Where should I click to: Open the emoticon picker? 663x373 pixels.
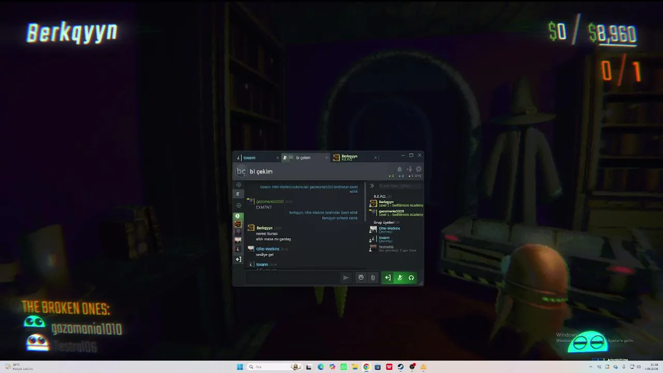coord(361,278)
